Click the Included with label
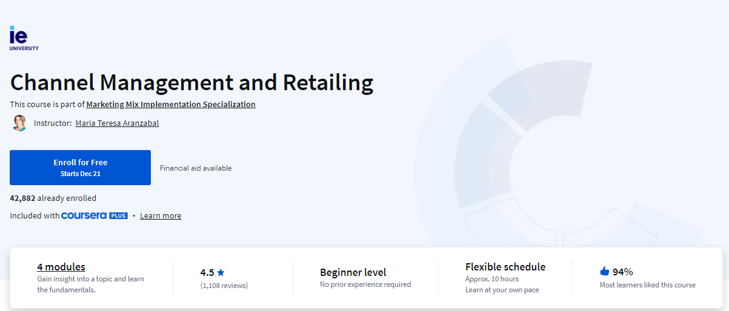The width and height of the screenshot is (729, 311). coord(35,215)
